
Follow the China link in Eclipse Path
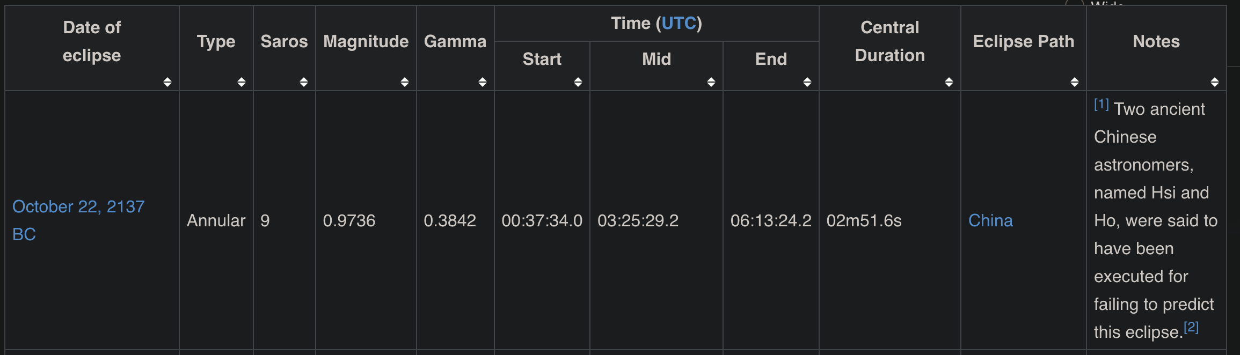click(x=990, y=220)
